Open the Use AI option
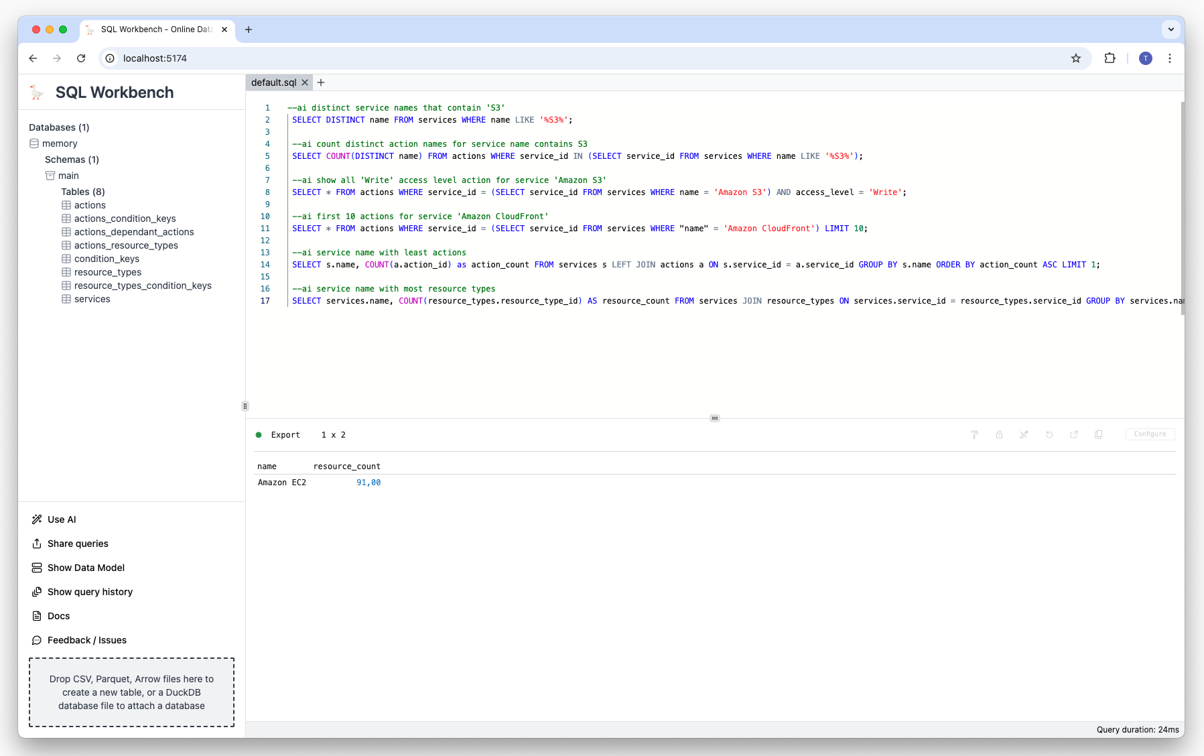This screenshot has height=756, width=1204. (62, 519)
